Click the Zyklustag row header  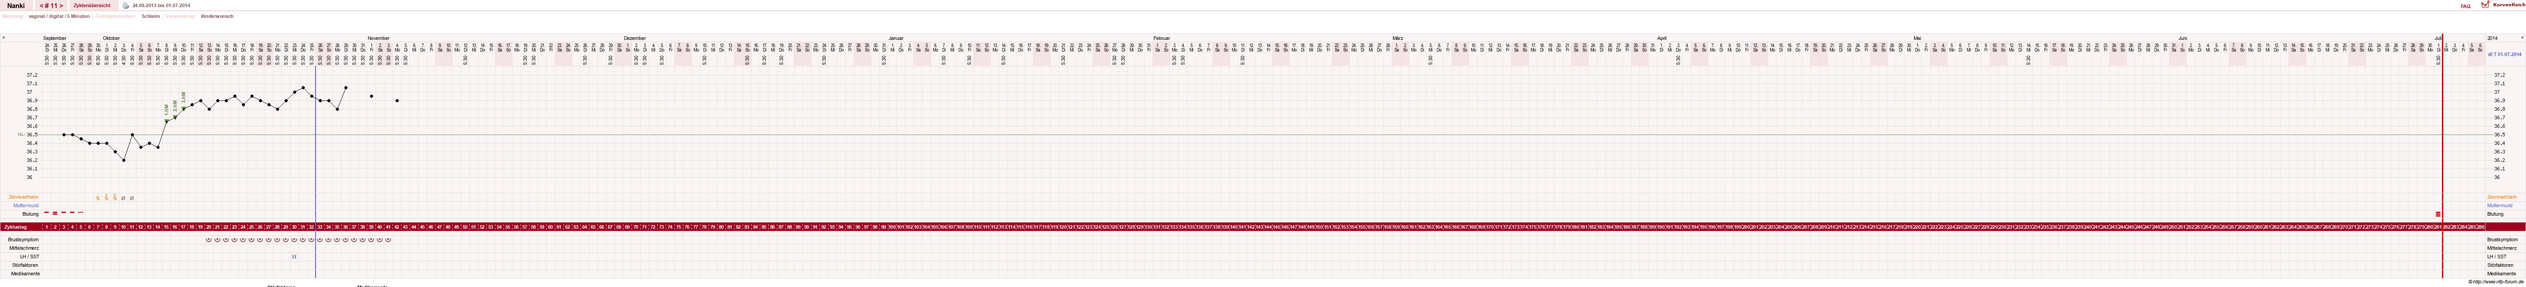click(x=15, y=226)
